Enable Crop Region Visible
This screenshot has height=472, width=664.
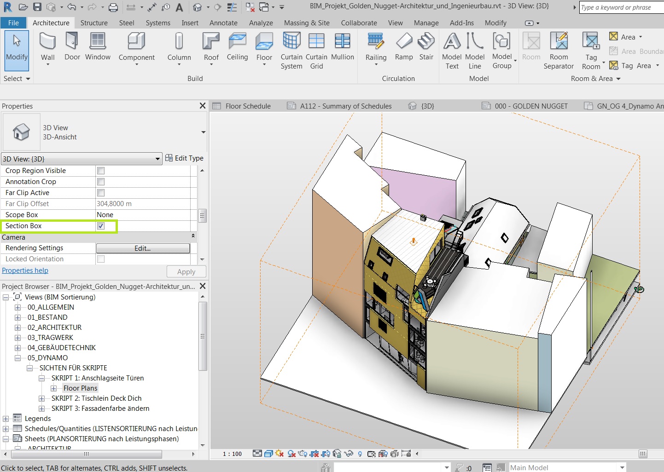click(100, 170)
